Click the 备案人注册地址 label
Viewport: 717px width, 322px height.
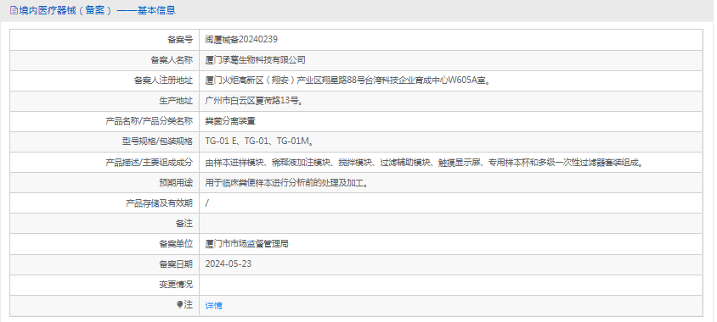(163, 80)
